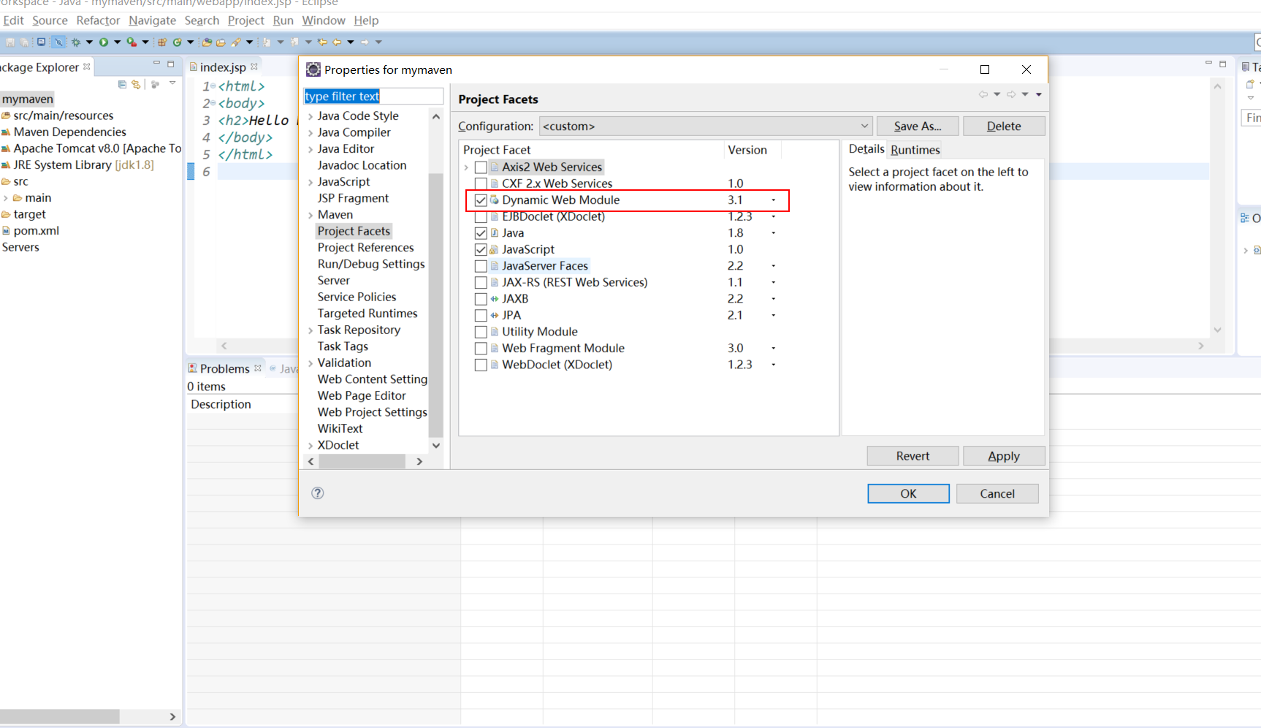Check the JAX-RS (REST Web Services) facet
This screenshot has width=1261, height=728.
(481, 282)
